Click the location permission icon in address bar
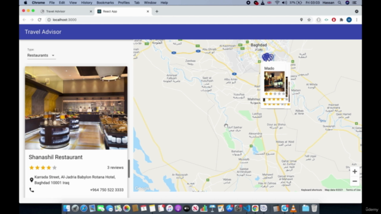381x214 pixels. coord(301,20)
